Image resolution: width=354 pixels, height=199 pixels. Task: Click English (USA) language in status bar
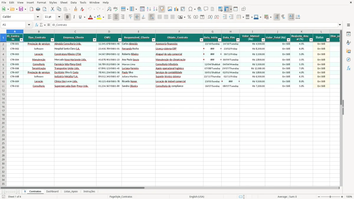point(197,197)
